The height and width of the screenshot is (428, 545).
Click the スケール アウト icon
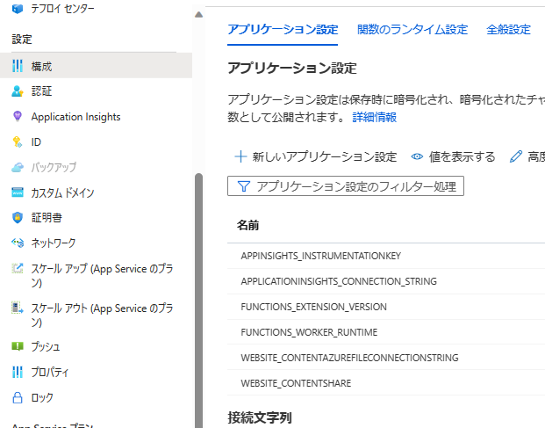coord(18,308)
